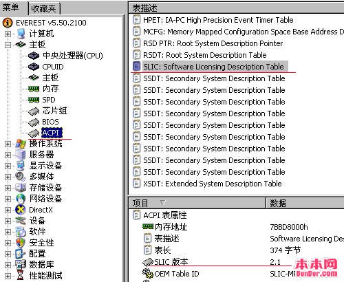
Task: Select HPET High Precision Event Timer Table
Action: click(x=218, y=20)
